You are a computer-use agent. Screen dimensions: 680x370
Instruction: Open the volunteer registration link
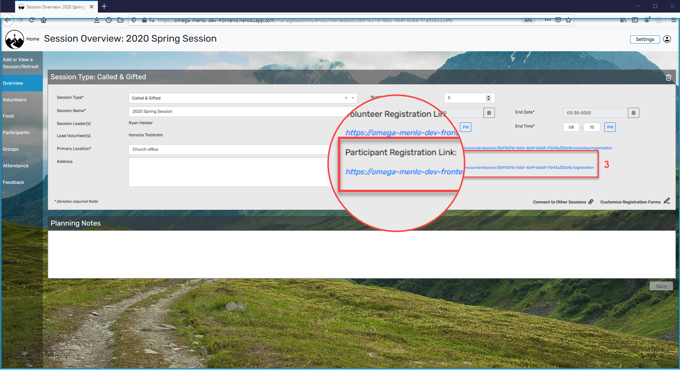pos(537,148)
